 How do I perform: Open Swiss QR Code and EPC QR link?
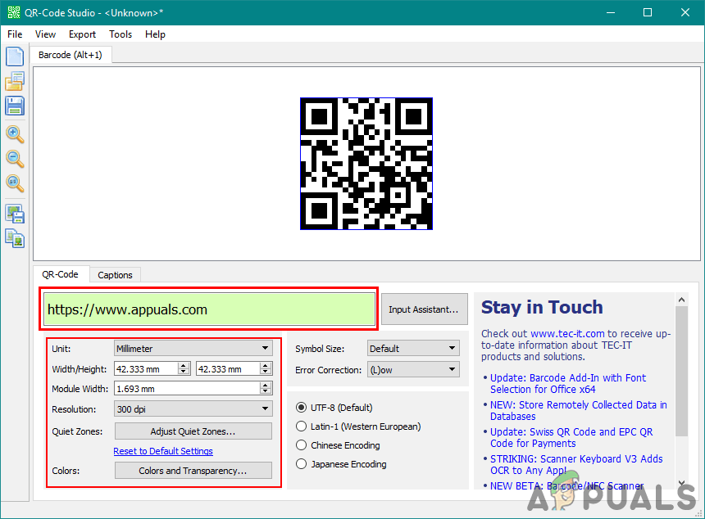tap(571, 437)
